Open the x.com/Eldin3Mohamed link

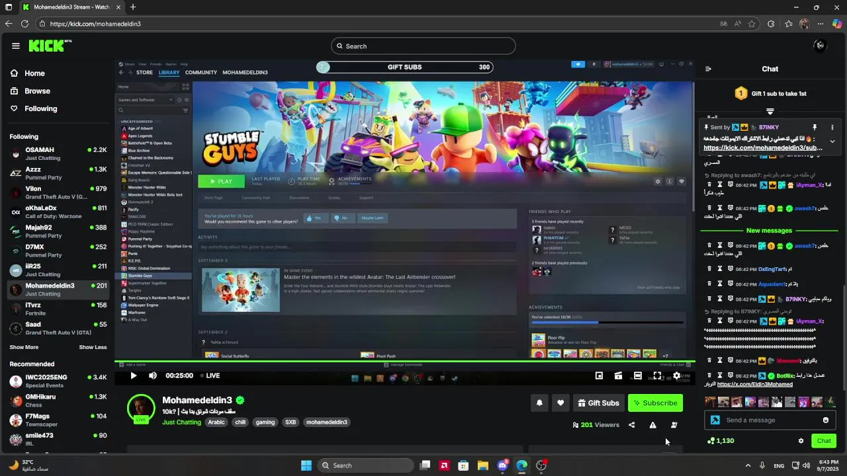(755, 384)
